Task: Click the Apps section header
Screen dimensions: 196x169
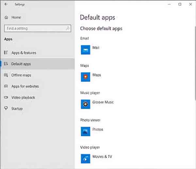Action: (x=8, y=39)
